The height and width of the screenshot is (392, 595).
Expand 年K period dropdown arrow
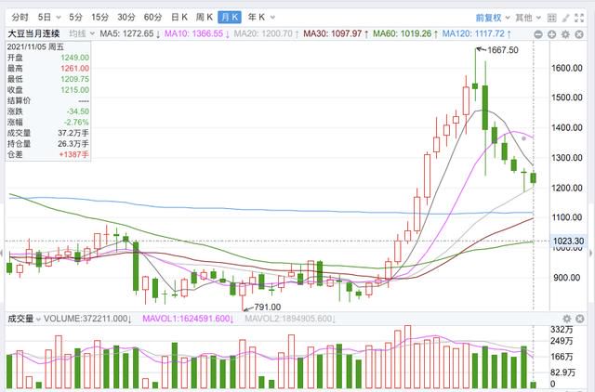(x=272, y=18)
